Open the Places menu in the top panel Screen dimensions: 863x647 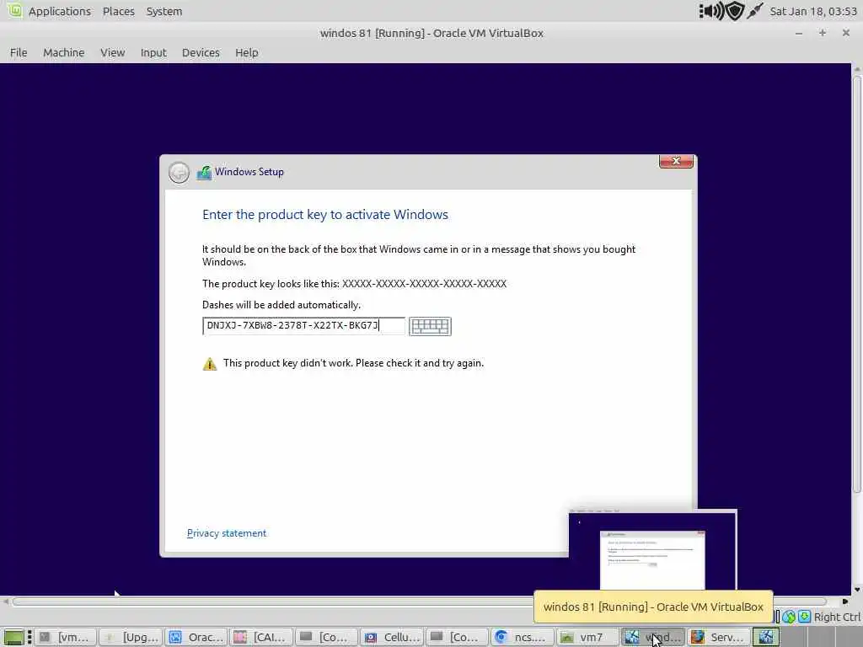[x=118, y=11]
